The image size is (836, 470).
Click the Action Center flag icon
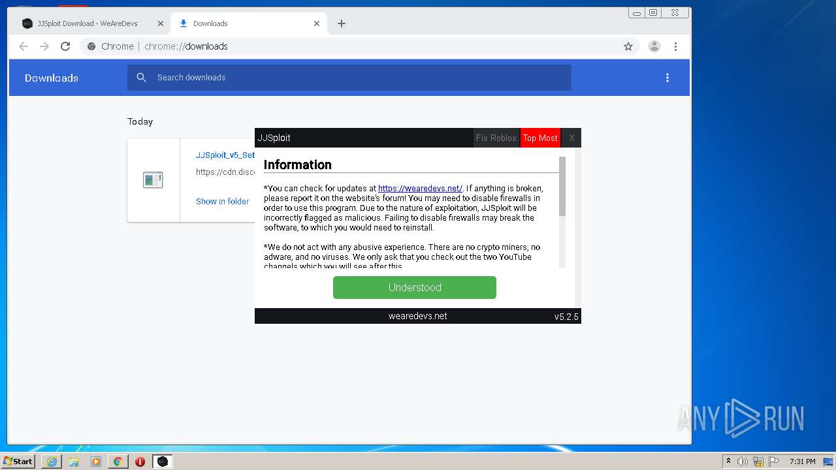[774, 462]
